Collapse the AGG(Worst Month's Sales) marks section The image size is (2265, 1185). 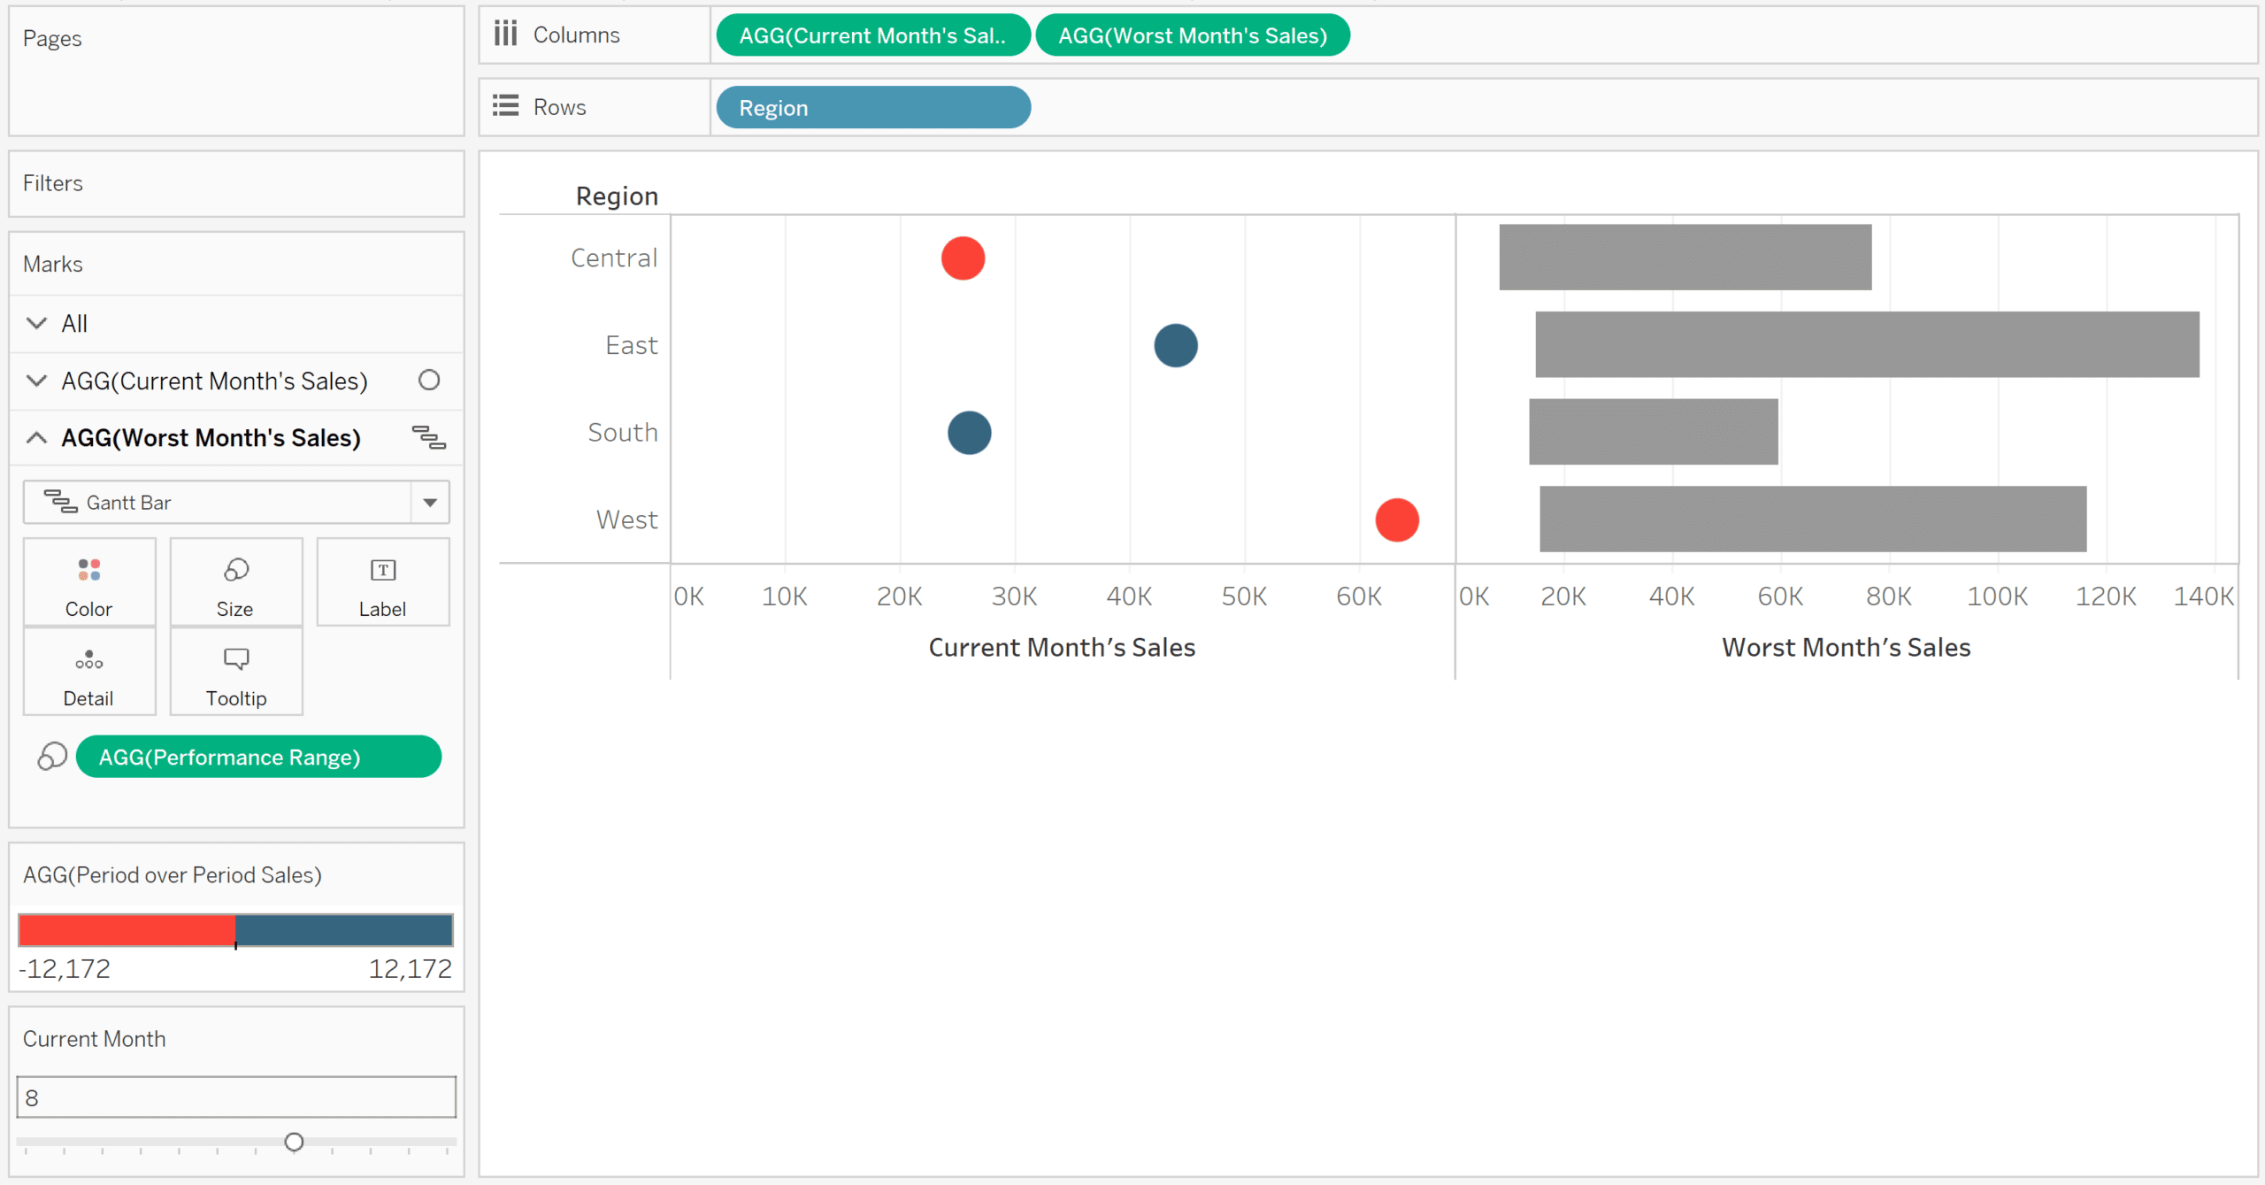[36, 437]
